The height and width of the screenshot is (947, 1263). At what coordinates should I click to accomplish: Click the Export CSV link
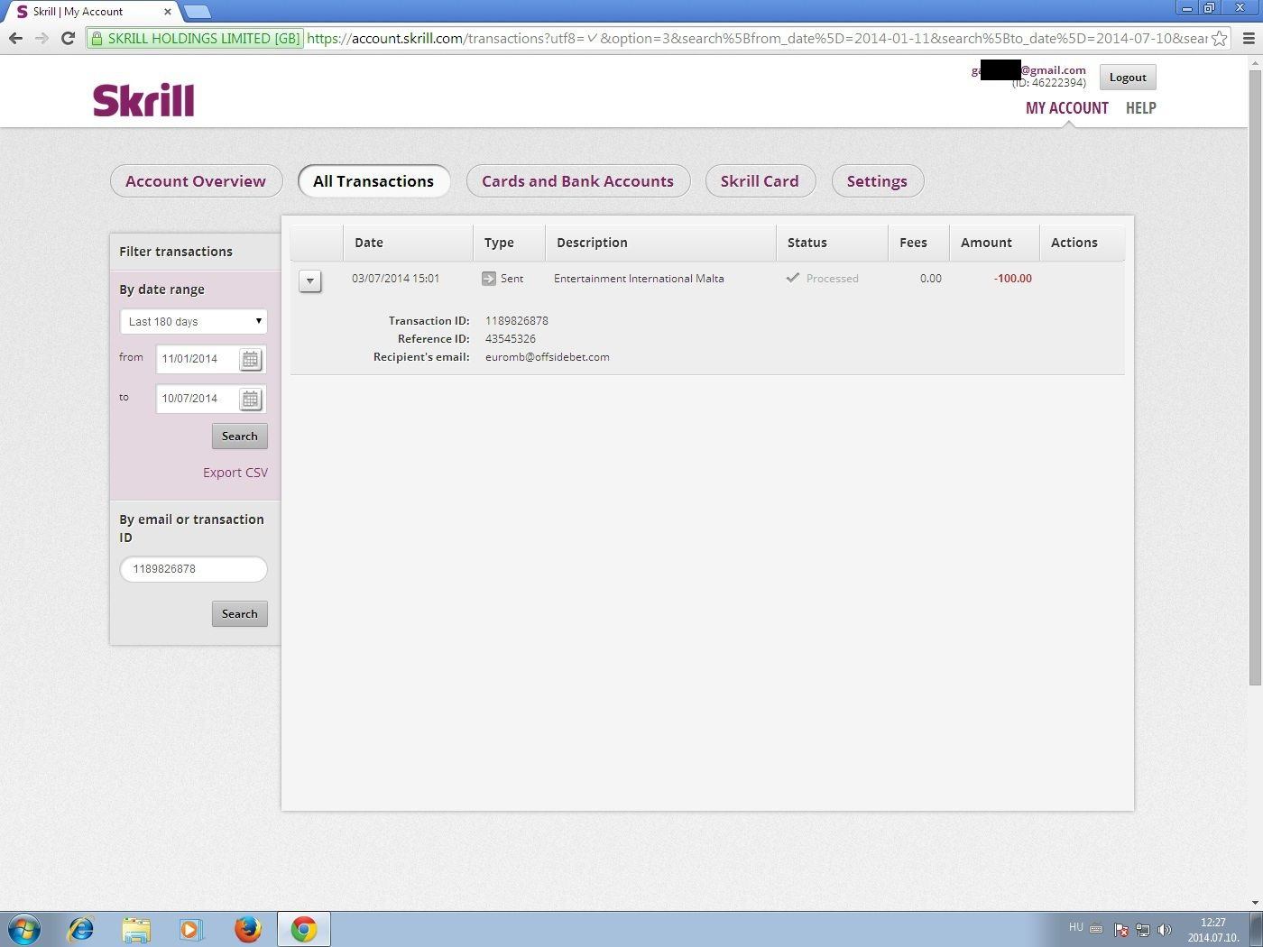click(x=235, y=473)
